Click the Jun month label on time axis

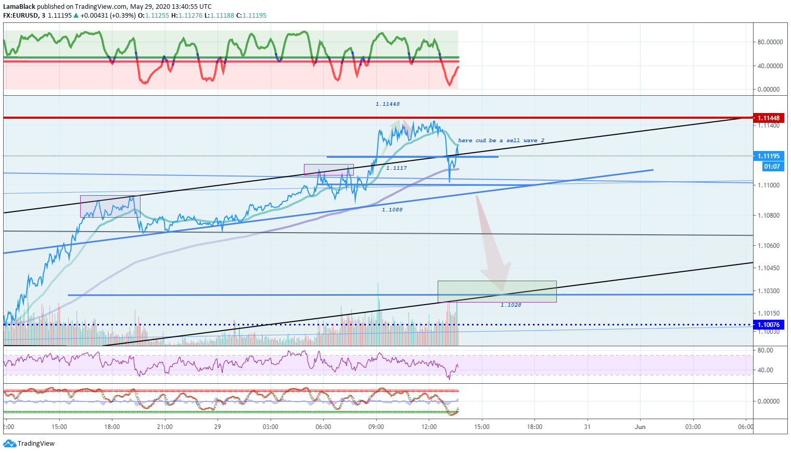coord(640,427)
